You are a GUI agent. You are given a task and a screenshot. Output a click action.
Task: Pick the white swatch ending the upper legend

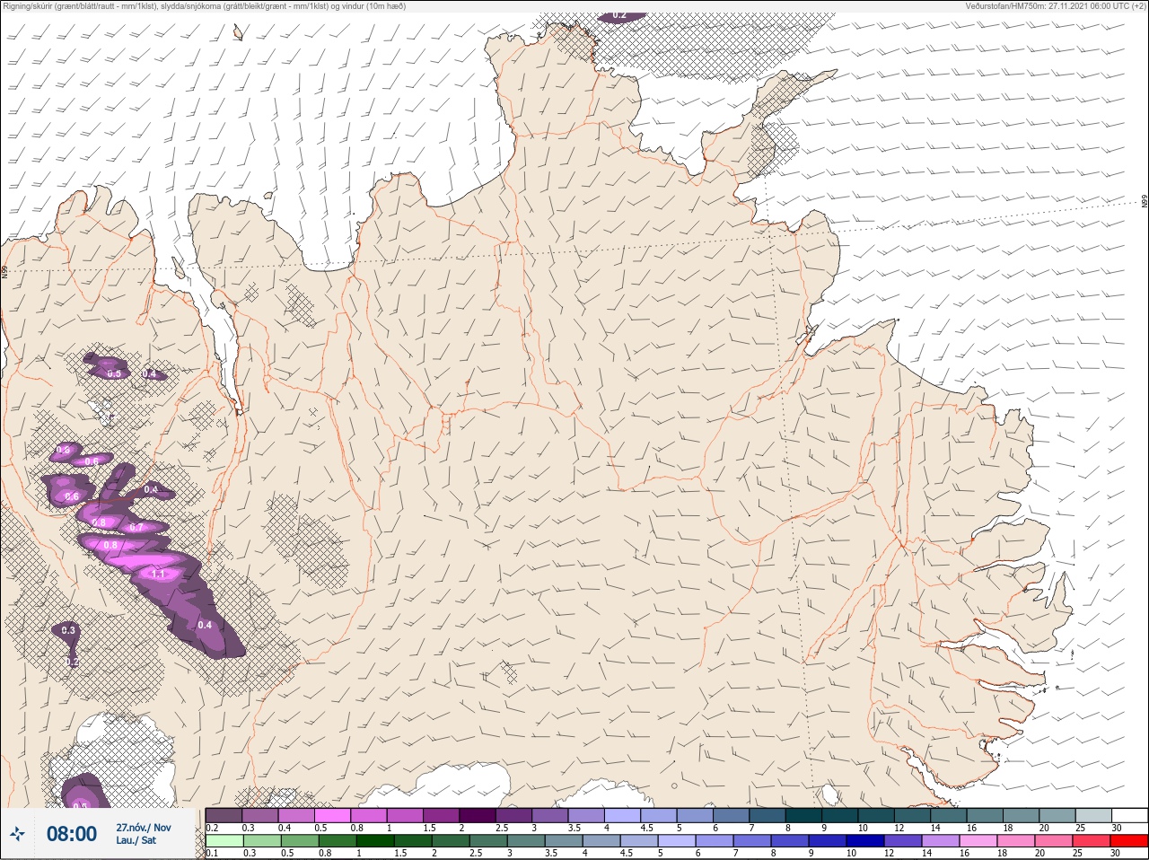point(1129,815)
